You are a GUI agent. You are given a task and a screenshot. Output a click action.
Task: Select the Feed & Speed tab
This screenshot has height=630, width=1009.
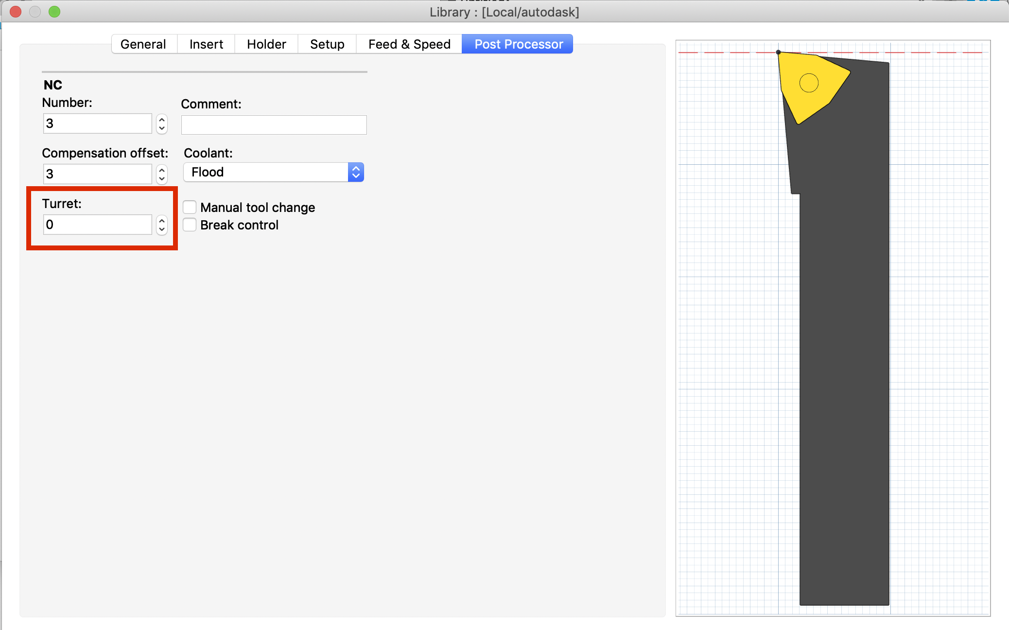409,44
